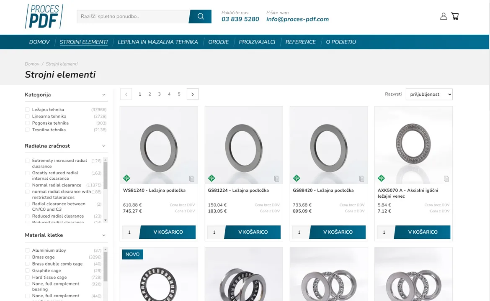Image resolution: width=490 pixels, height=301 pixels.
Task: Click phone number 03 839 5280
Action: pyautogui.click(x=240, y=19)
